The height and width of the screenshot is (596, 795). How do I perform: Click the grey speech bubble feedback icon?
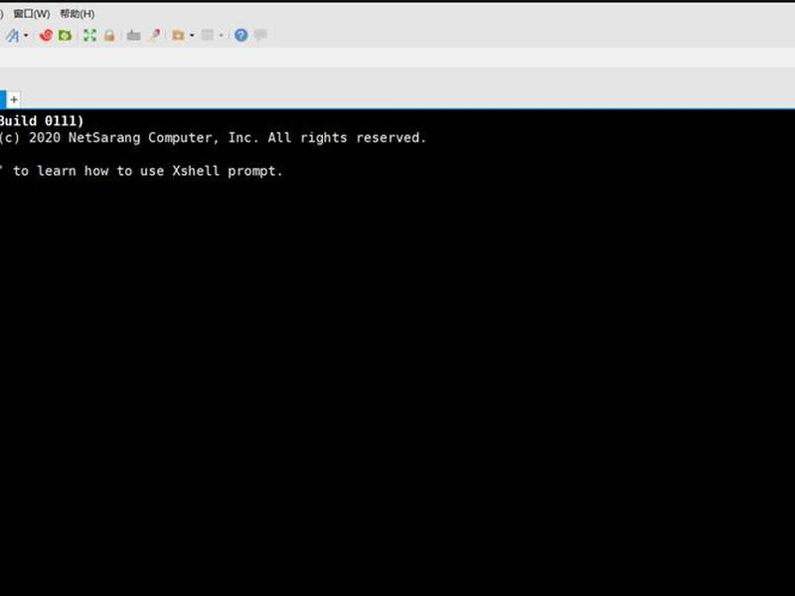[x=260, y=35]
